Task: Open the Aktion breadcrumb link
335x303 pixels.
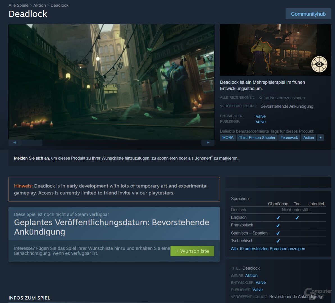Action: click(40, 5)
